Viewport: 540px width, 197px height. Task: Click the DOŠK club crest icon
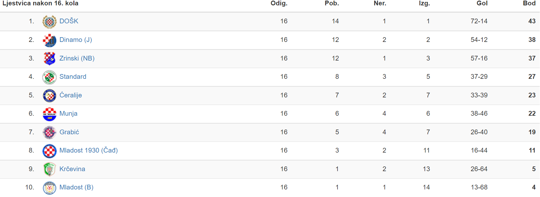tap(49, 22)
